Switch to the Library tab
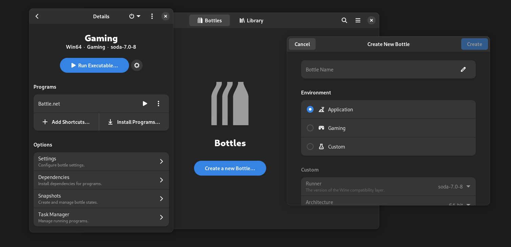 (x=251, y=20)
